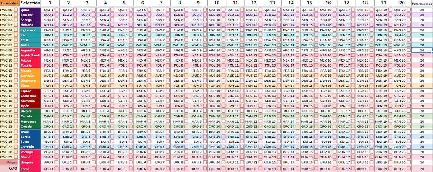Select column header 1
This screenshot has height=172, width=433.
(x=50, y=3)
